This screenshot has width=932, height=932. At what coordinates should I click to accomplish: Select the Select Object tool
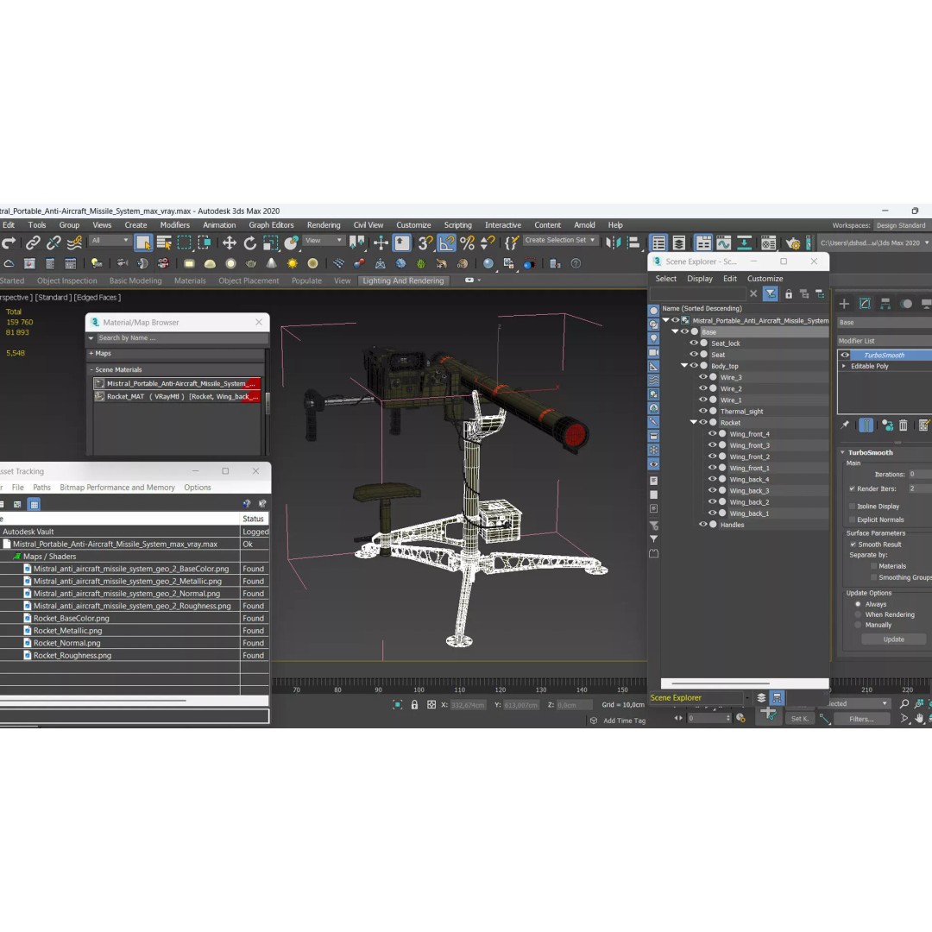click(x=143, y=242)
